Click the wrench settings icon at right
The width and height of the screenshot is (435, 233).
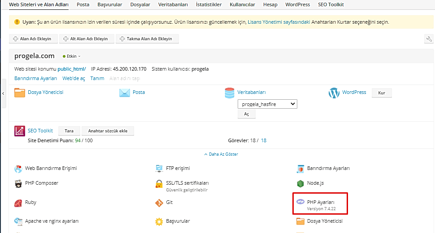[429, 39]
